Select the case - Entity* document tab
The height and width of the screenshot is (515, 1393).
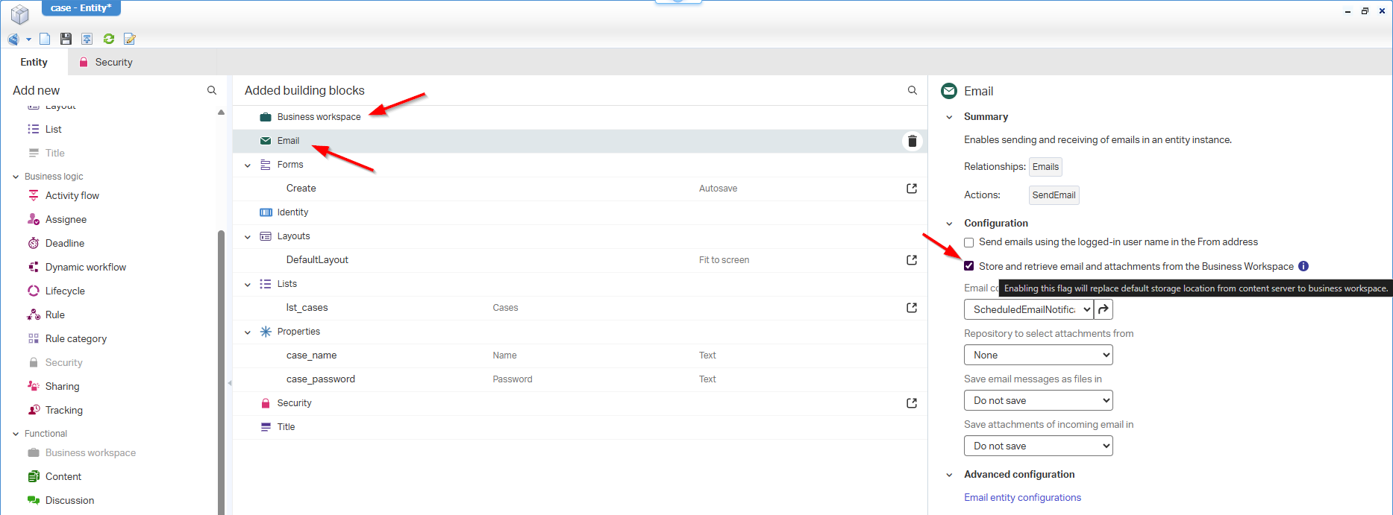81,8
